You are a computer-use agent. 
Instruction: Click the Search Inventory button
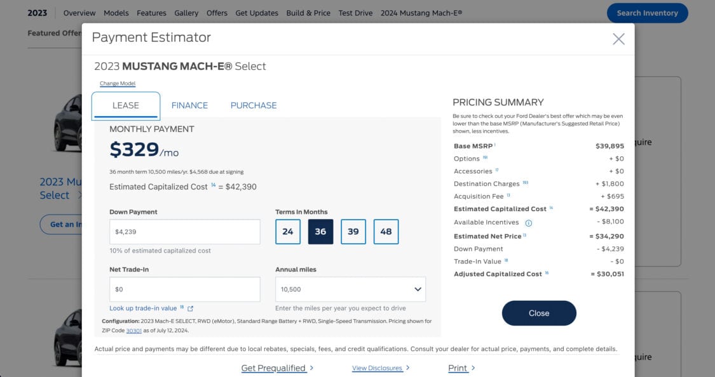(x=648, y=13)
